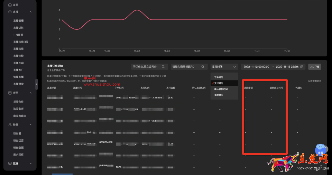The width and height of the screenshot is (332, 175).
Task: Click the 数据 section icon in sidebar
Action: coord(10,163)
